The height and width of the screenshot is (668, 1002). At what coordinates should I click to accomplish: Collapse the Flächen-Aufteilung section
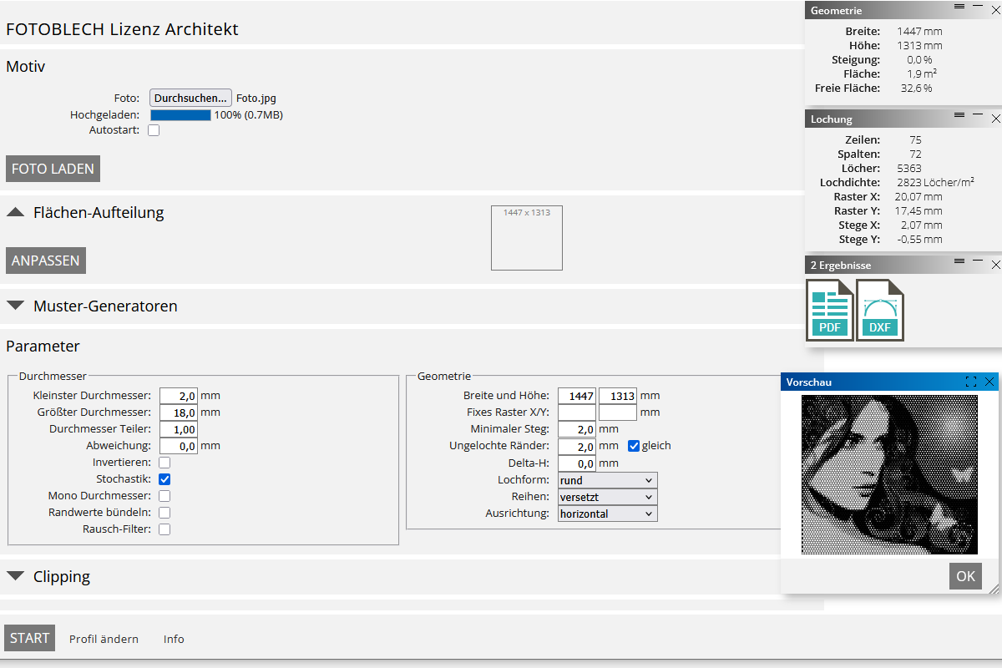[15, 213]
